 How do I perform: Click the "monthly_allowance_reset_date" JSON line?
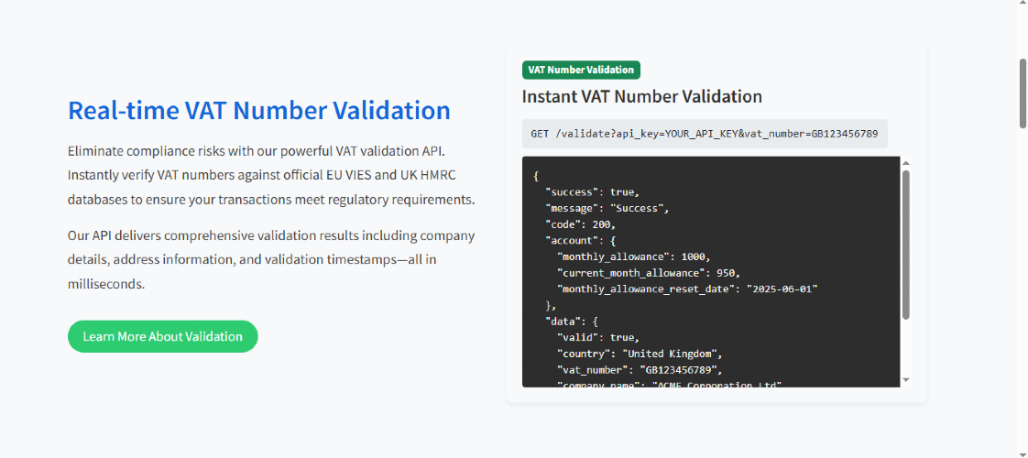coord(687,289)
